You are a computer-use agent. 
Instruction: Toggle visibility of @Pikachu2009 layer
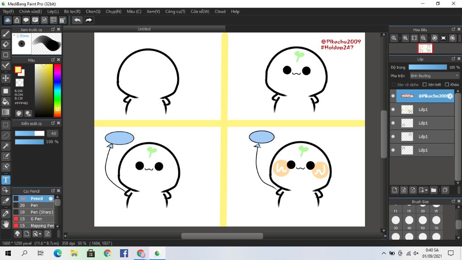pyautogui.click(x=393, y=96)
